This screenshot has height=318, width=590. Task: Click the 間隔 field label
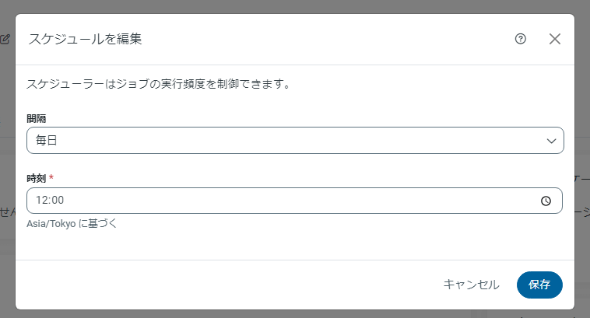[x=36, y=118]
